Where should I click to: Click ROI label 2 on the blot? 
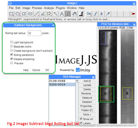click(x=105, y=94)
